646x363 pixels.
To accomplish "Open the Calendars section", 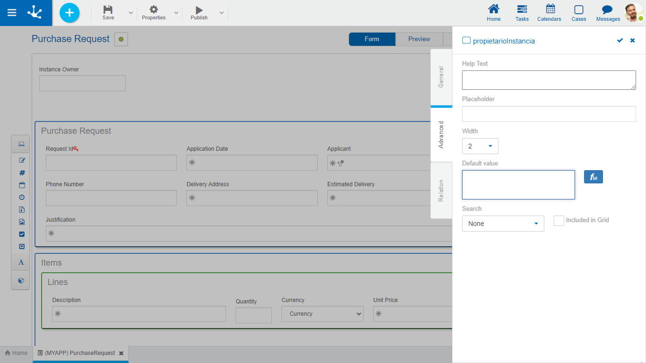I will click(x=550, y=13).
